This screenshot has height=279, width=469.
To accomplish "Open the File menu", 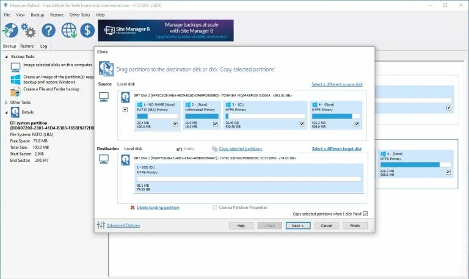I will click(7, 15).
